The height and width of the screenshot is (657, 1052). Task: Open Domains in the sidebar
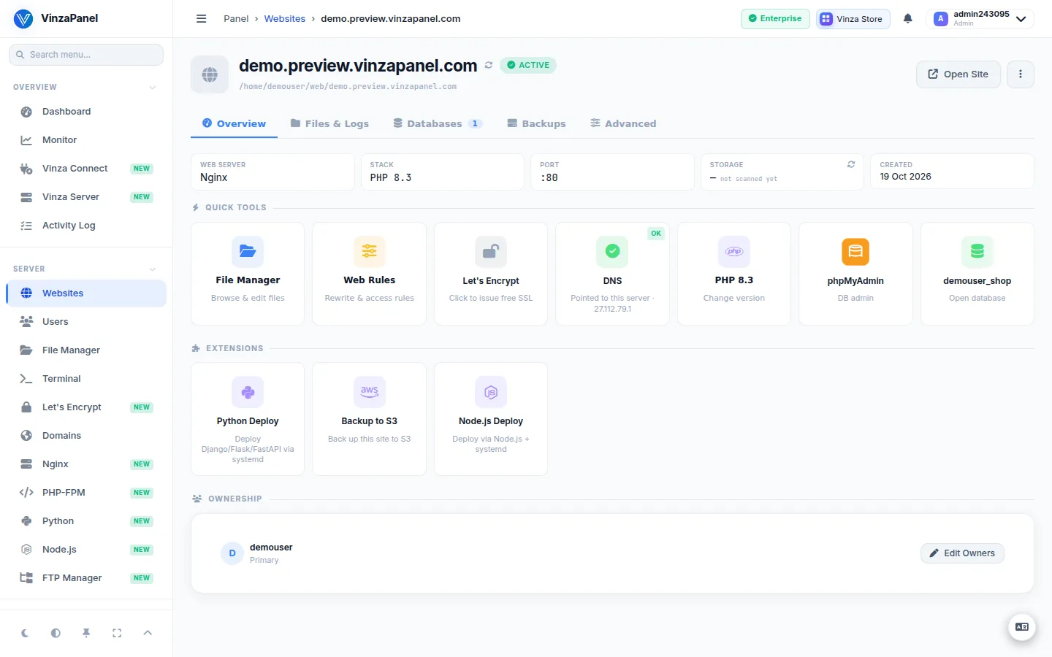(86, 435)
